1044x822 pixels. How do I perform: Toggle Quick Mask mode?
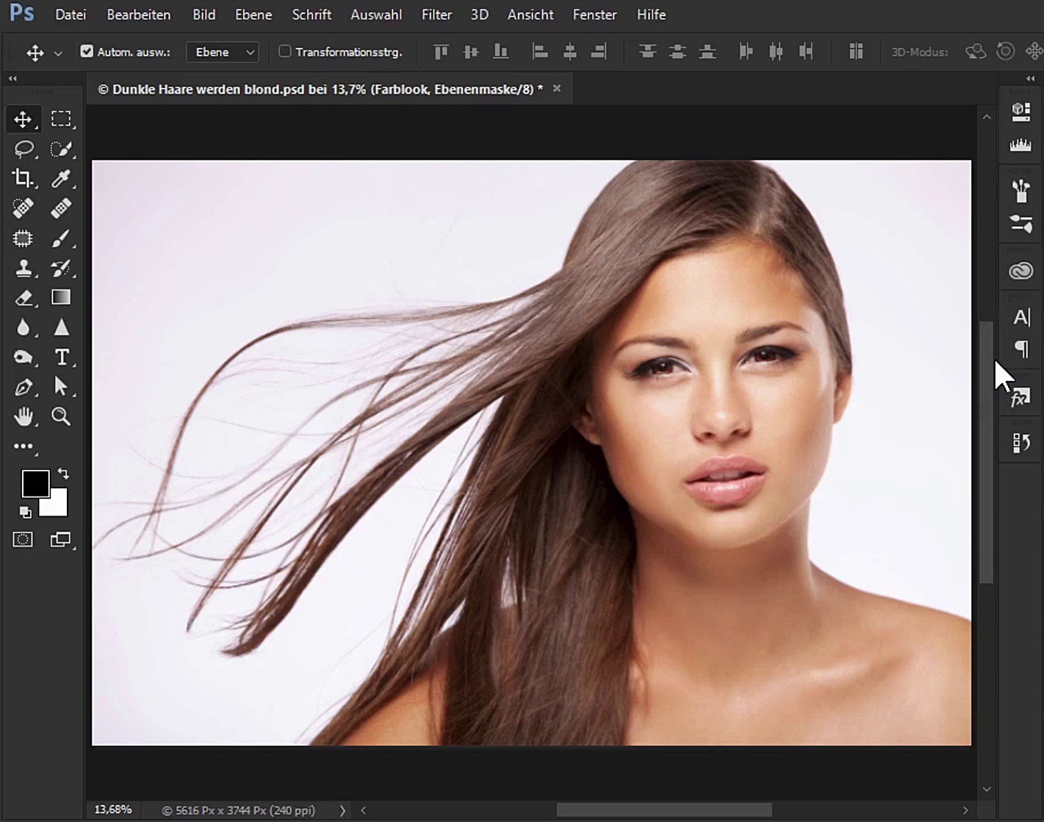point(23,540)
